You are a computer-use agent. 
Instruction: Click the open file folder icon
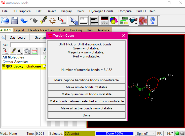pyautogui.click(x=5, y=20)
